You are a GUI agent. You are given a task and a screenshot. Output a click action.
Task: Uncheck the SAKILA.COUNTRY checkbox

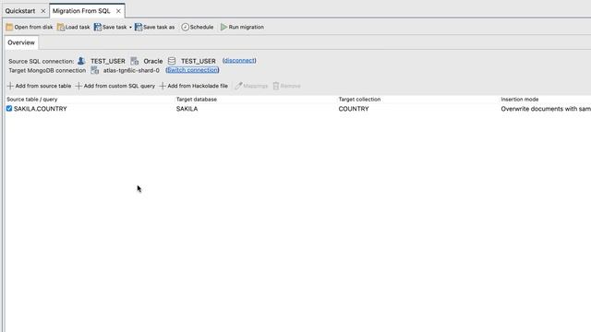click(x=9, y=109)
